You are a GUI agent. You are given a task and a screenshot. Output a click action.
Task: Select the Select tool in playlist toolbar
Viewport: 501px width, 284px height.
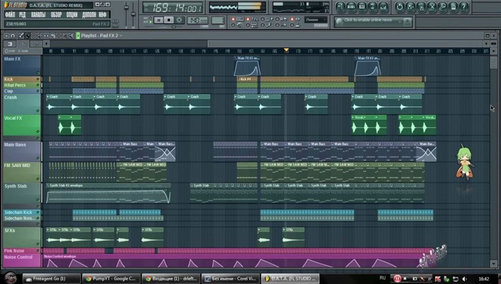point(59,35)
